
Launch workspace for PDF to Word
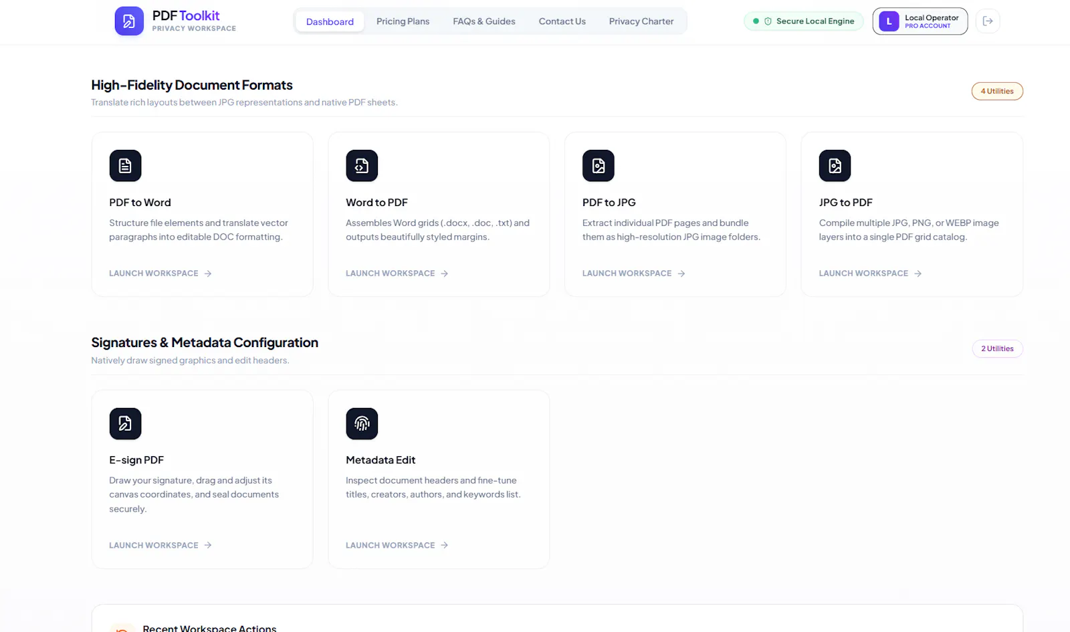point(160,274)
